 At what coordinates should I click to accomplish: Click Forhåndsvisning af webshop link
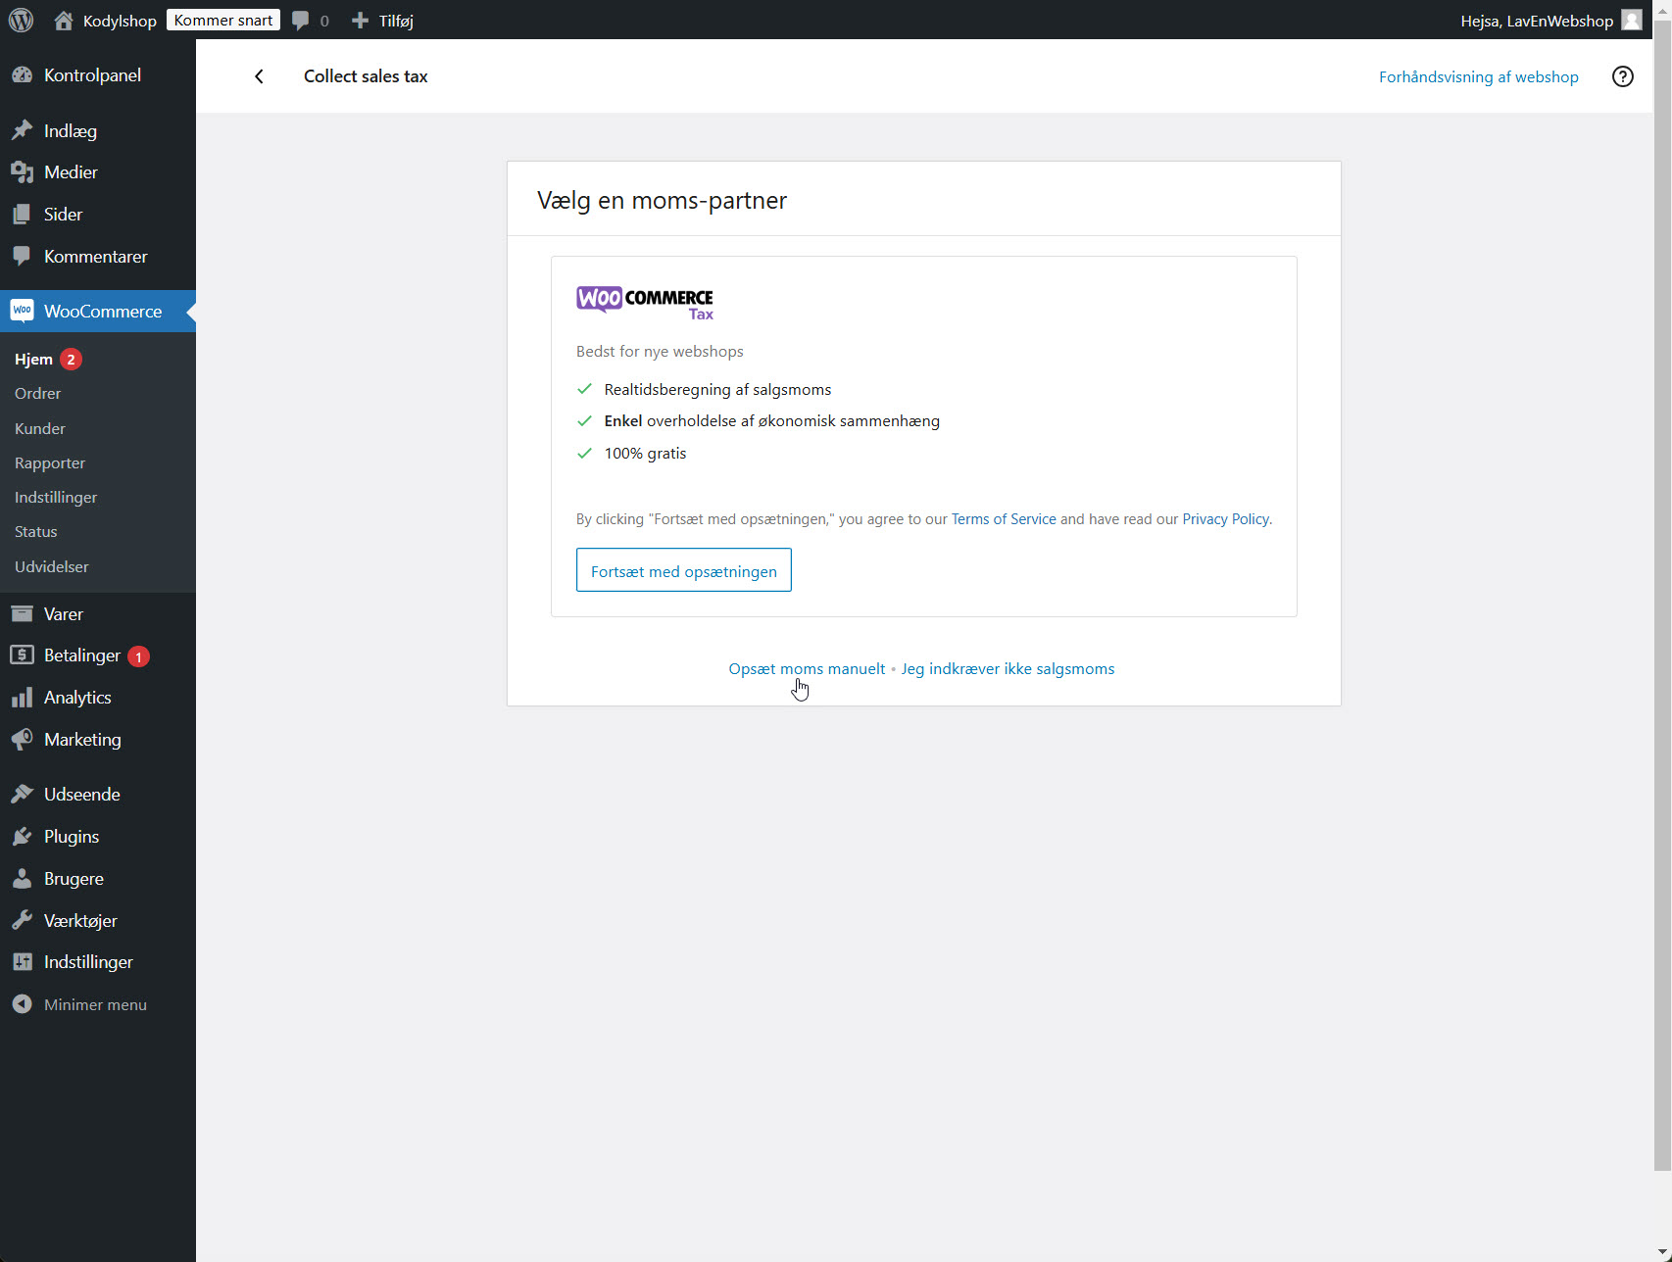click(x=1478, y=77)
